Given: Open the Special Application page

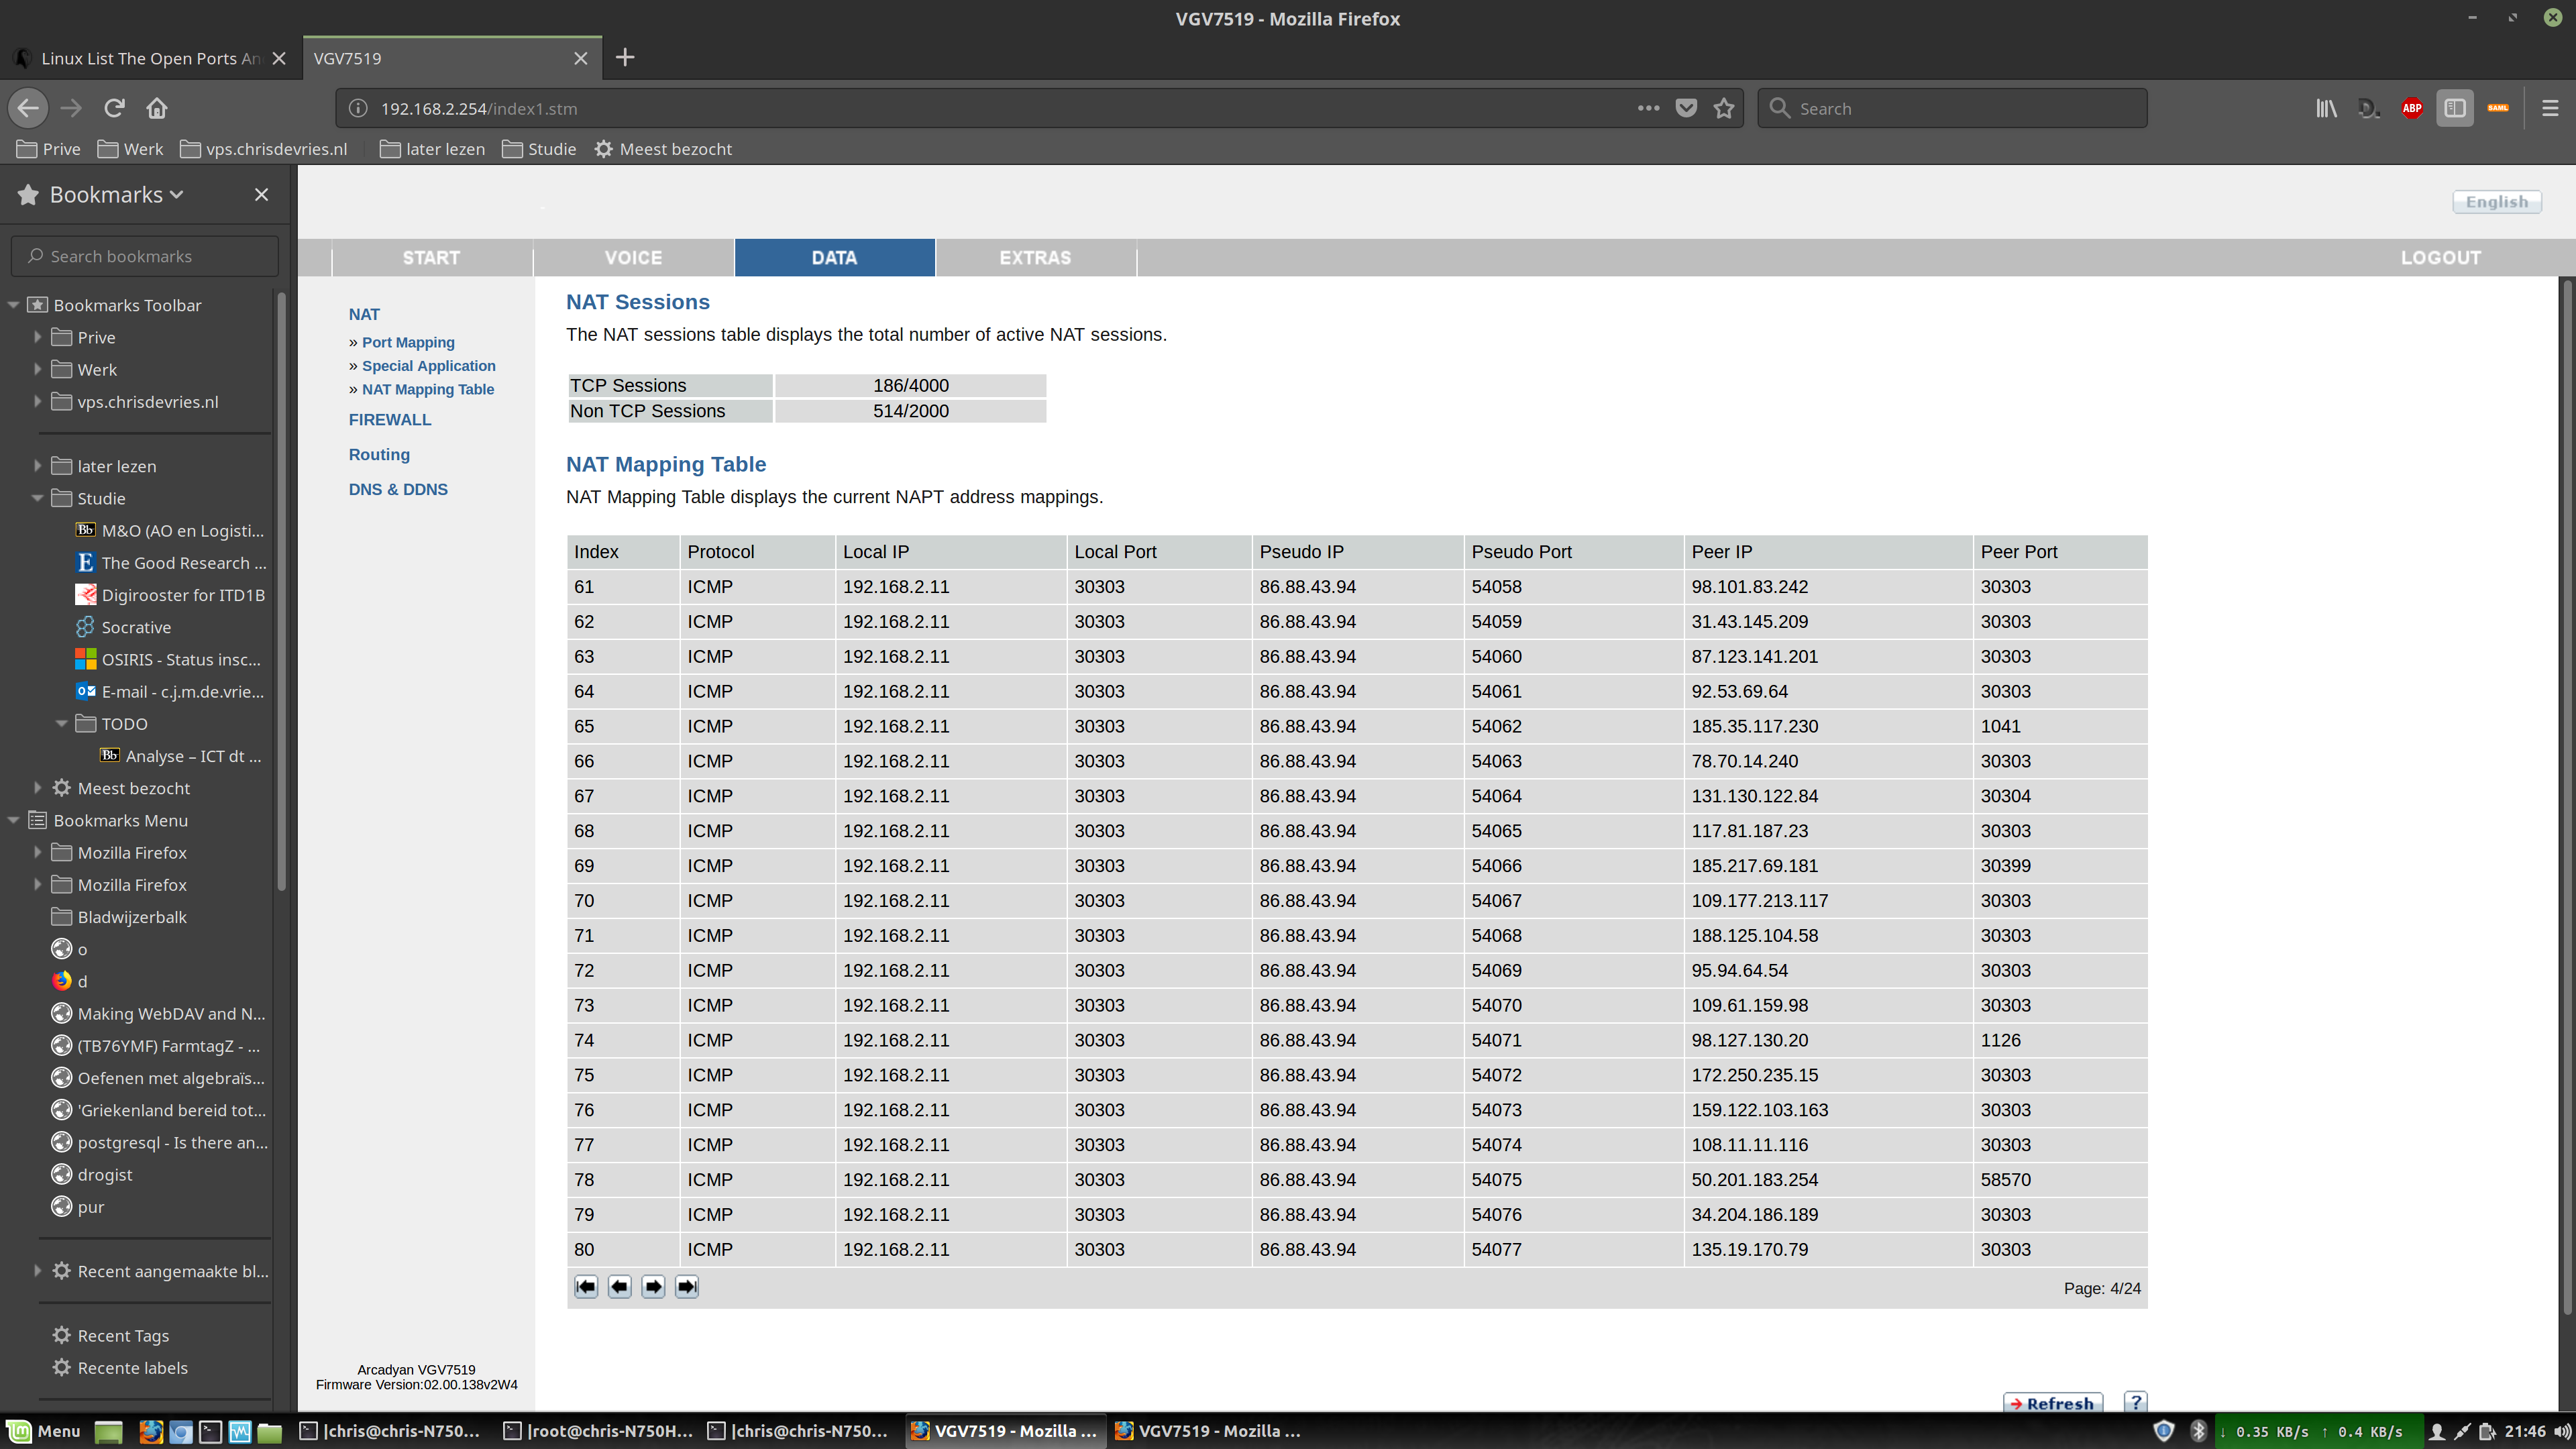Looking at the screenshot, I should 428,366.
